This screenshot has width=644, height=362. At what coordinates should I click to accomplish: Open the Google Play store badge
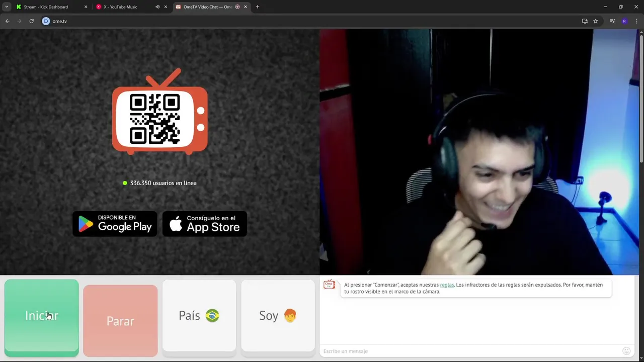click(x=115, y=224)
